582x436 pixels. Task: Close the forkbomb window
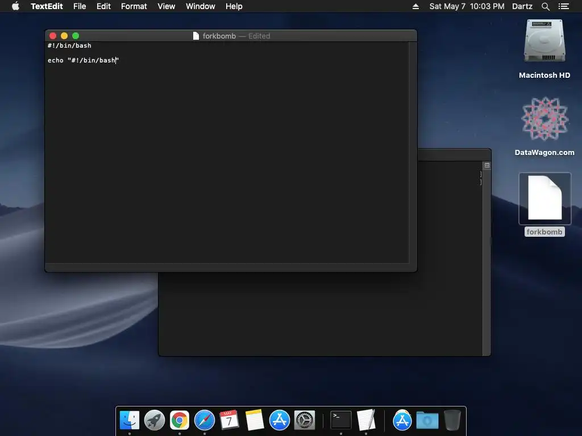click(53, 36)
